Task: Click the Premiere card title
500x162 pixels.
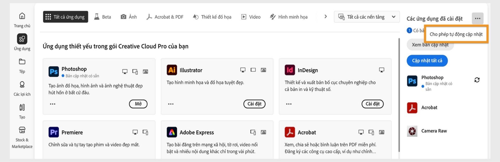Action: [x=72, y=133]
